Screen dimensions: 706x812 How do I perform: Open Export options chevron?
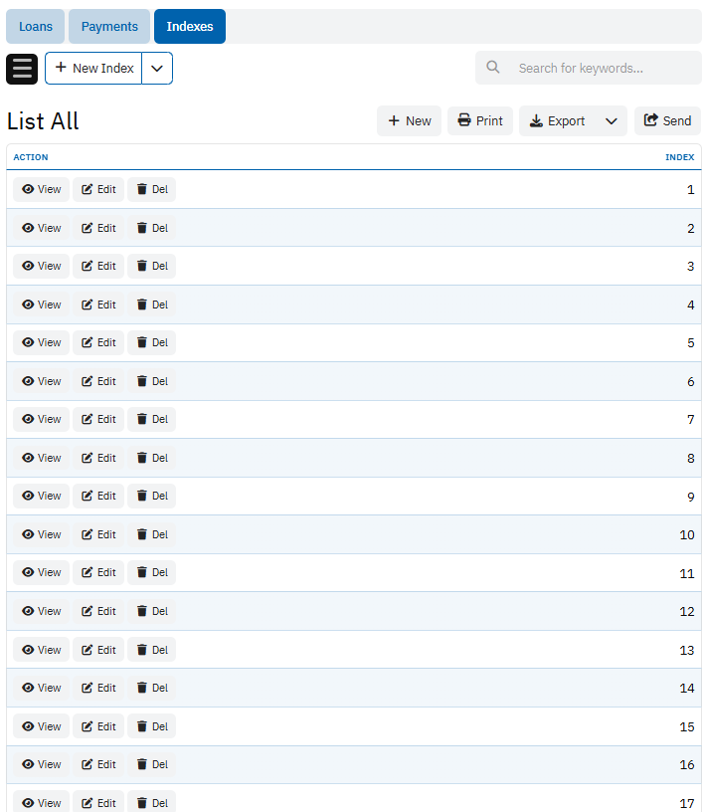click(x=612, y=121)
